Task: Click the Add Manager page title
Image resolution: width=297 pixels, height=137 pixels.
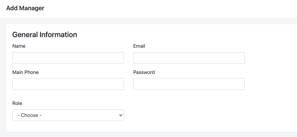Action: 25,8
